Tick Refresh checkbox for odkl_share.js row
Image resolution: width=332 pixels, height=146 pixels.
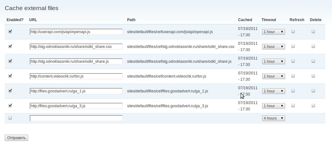point(293,61)
